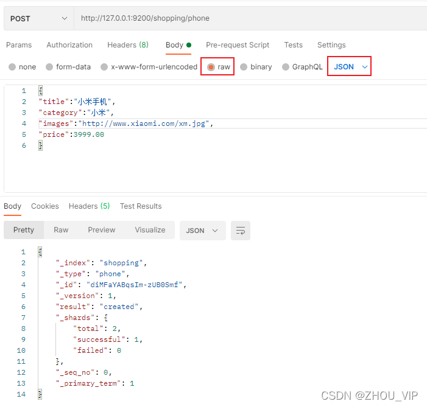
Task: Switch response view to Pretty
Action: [x=24, y=230]
